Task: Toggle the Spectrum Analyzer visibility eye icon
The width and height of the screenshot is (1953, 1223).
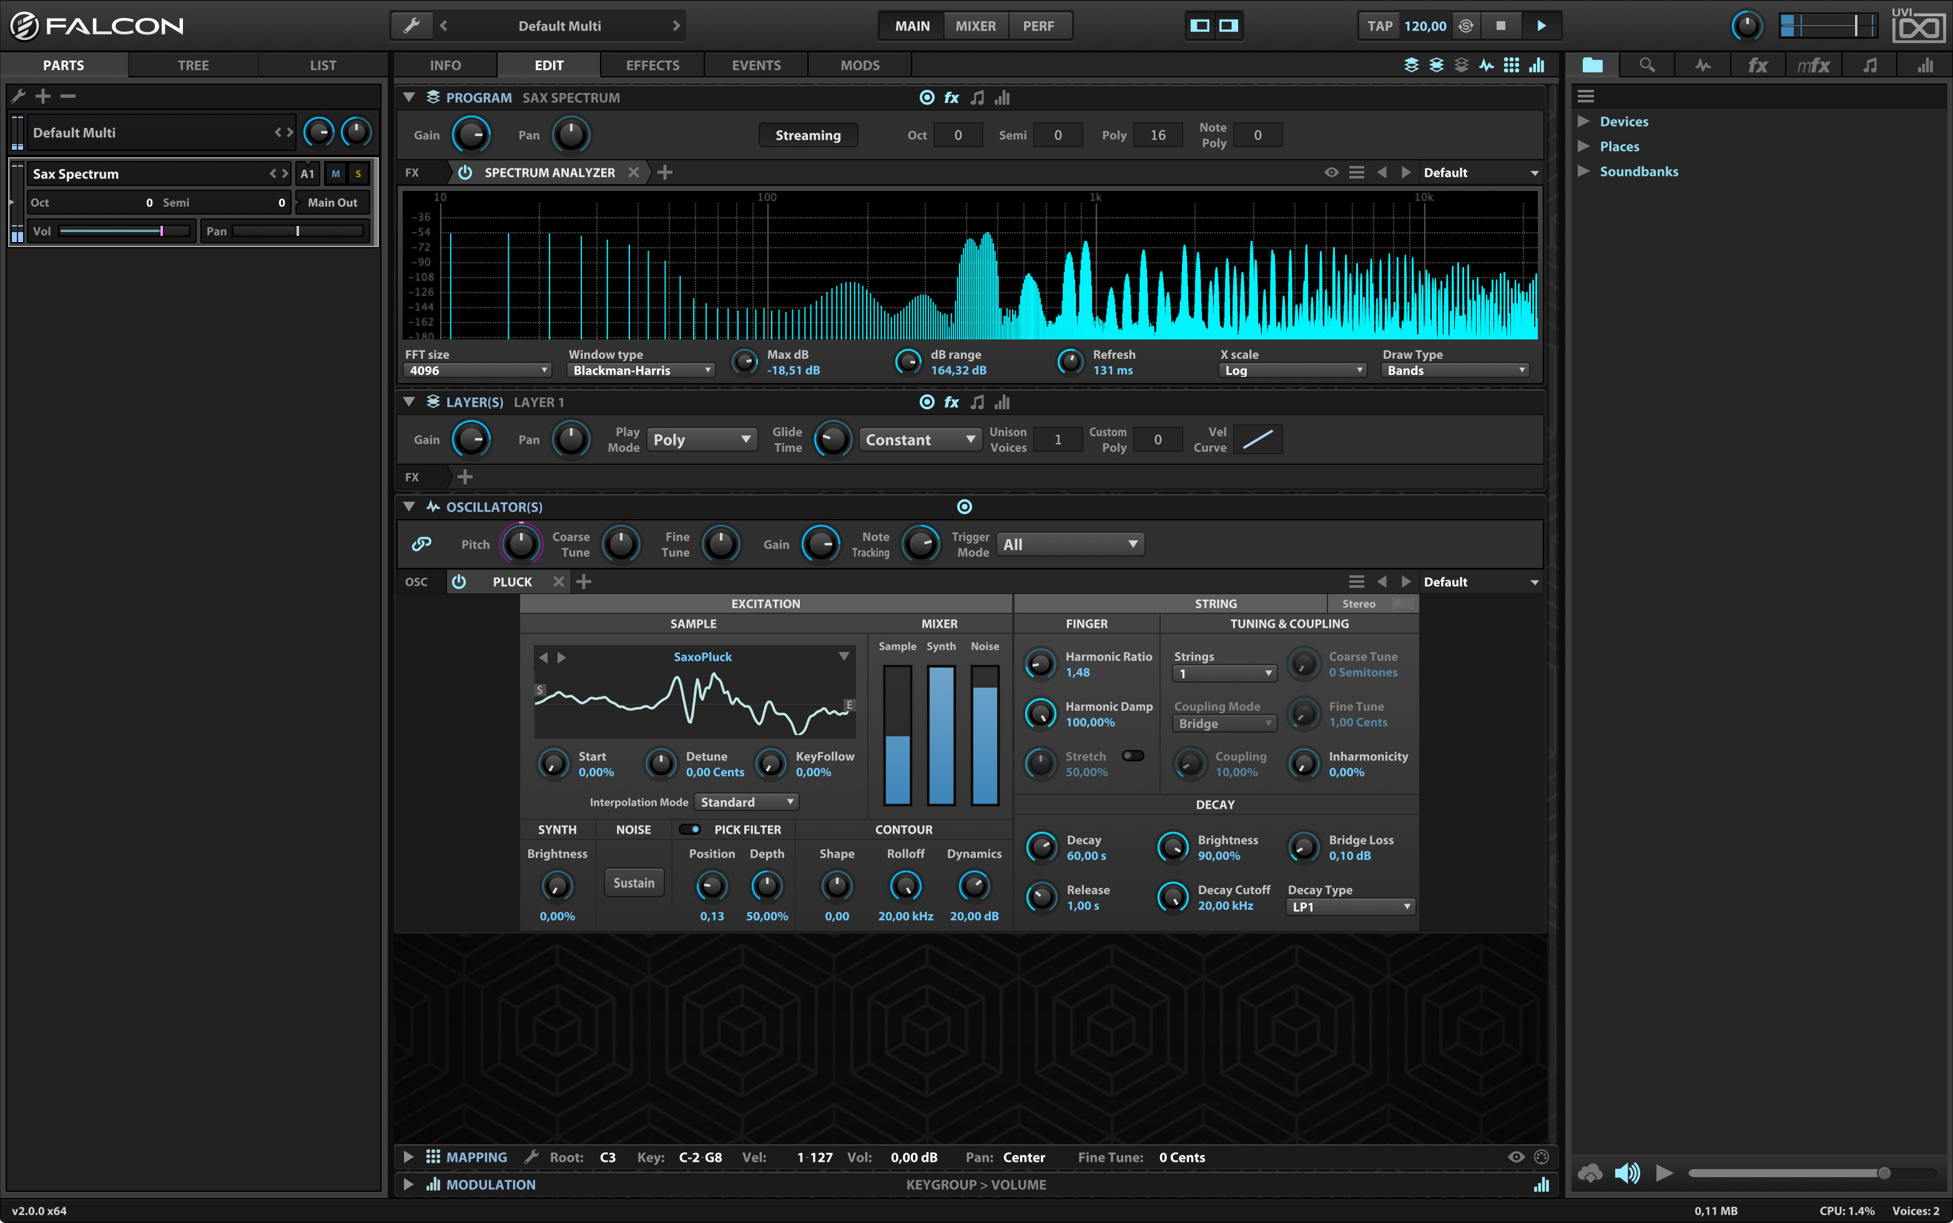Action: point(1331,172)
